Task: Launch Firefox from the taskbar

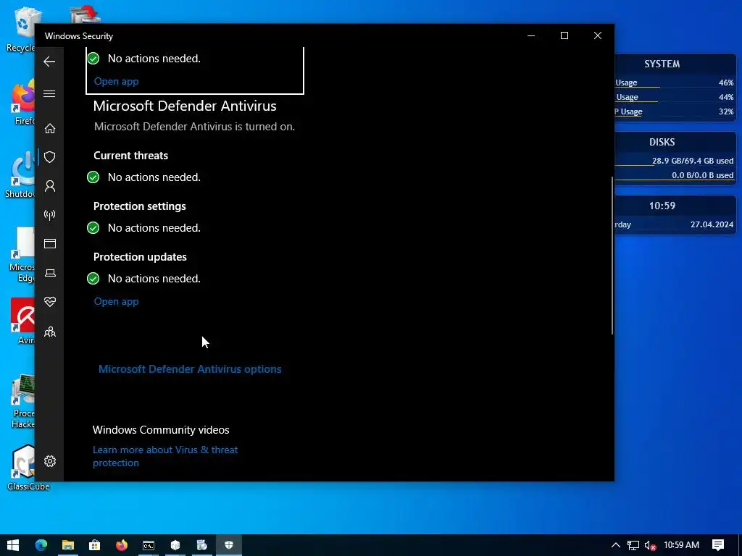Action: click(122, 545)
